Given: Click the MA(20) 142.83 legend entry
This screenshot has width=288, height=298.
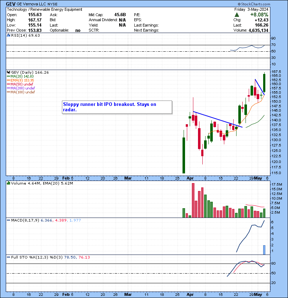Looking at the screenshot, I should 22,76.
